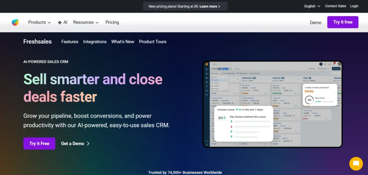Go to Integrations tab

pyautogui.click(x=95, y=42)
